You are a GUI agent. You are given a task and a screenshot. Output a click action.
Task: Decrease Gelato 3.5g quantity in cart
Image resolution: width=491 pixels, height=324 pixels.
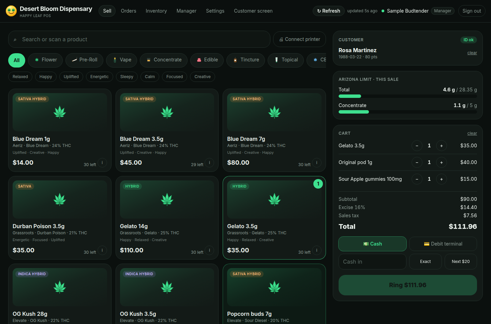(x=417, y=146)
